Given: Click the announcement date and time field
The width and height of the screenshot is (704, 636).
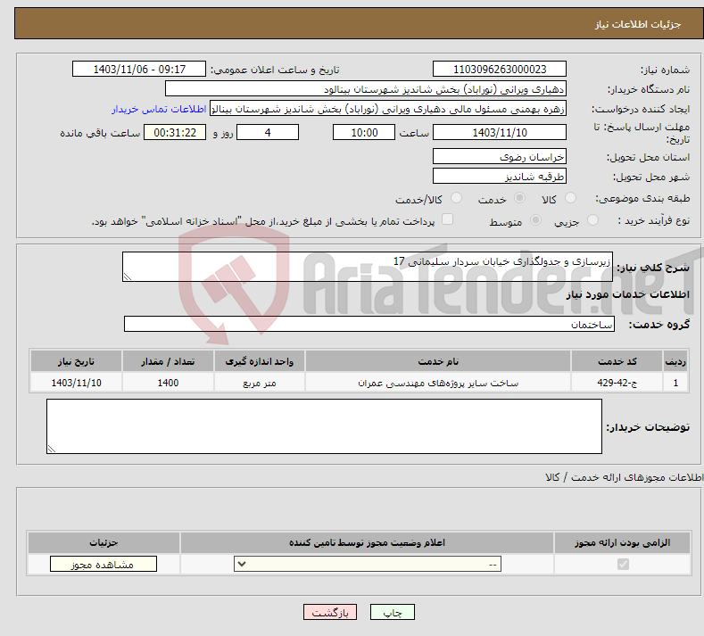Looking at the screenshot, I should tap(139, 69).
